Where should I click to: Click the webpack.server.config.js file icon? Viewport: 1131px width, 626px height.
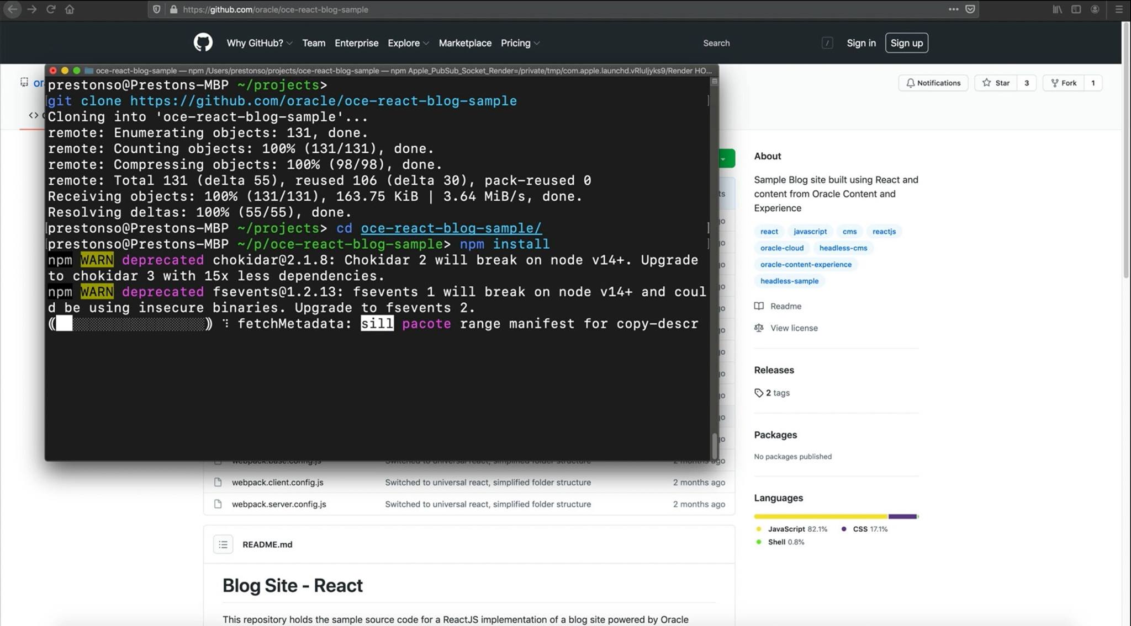coord(218,504)
